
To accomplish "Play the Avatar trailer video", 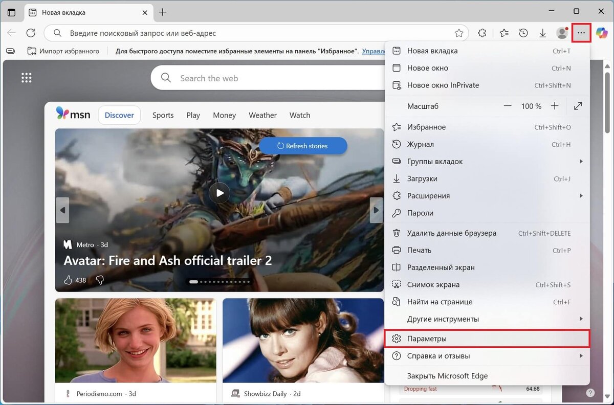I will coord(220,193).
